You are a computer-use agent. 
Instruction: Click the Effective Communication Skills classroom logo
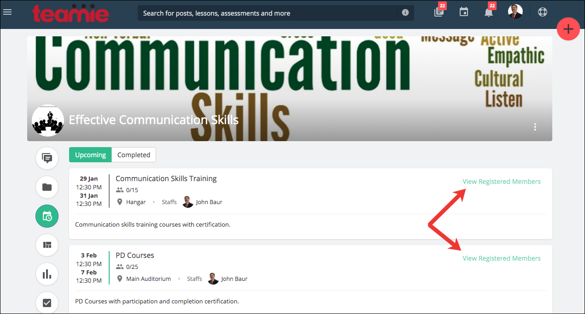(x=48, y=120)
